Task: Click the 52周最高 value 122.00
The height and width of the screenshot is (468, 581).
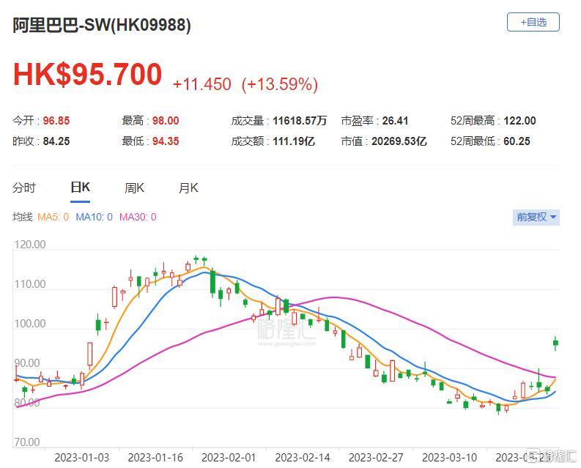Action: point(520,121)
